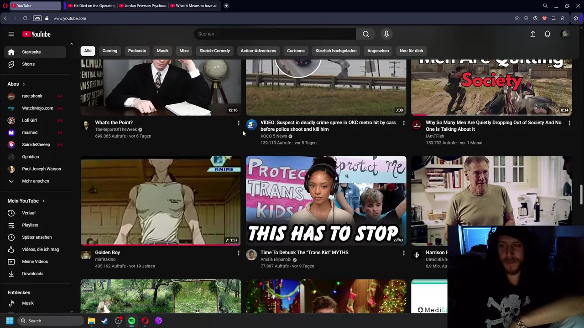
Task: Open Videos, die ich mag
Action: [x=36, y=249]
